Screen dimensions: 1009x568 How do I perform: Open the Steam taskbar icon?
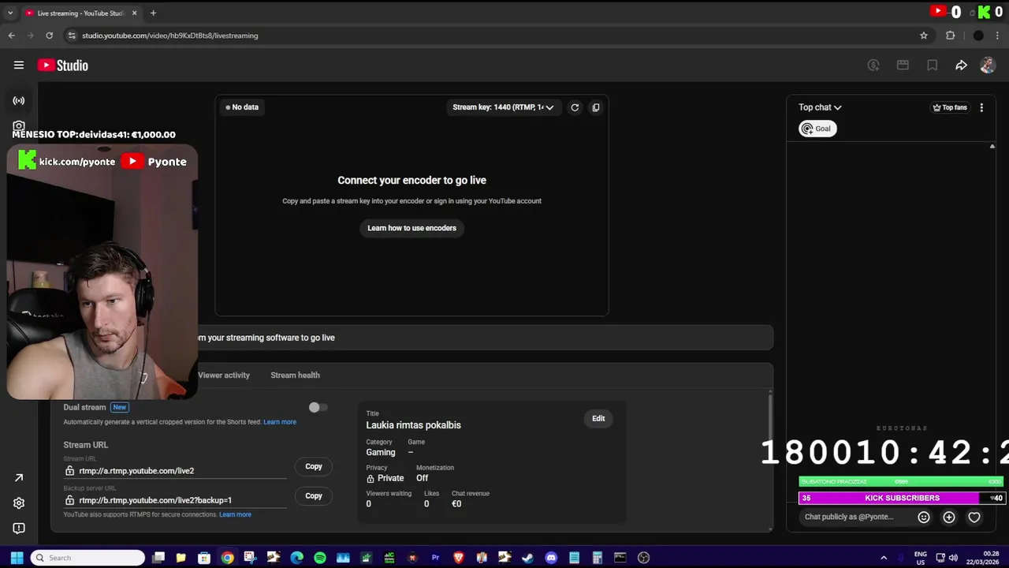pos(527,558)
